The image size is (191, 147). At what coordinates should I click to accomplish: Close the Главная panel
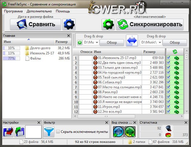[69, 36]
